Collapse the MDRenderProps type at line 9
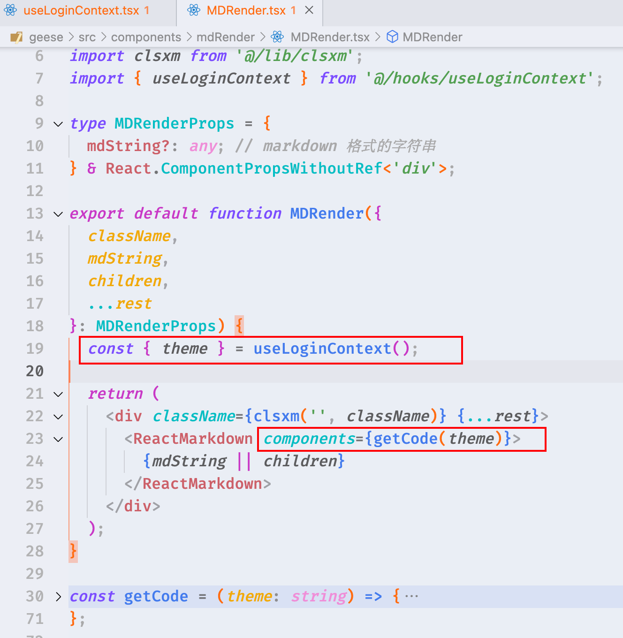 point(58,124)
